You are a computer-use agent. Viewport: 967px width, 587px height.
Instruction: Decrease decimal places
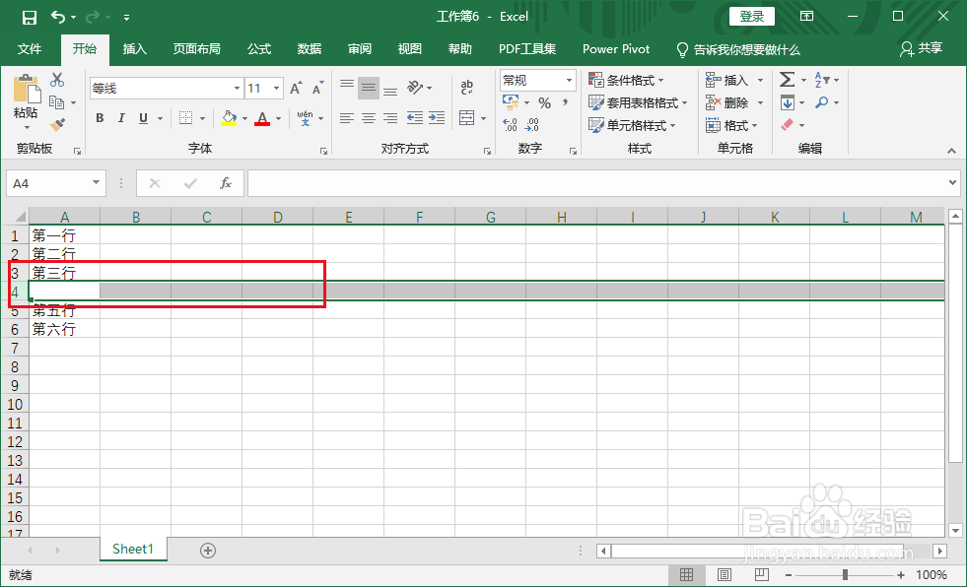pyautogui.click(x=531, y=125)
